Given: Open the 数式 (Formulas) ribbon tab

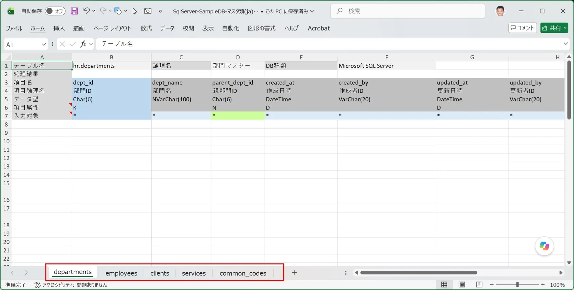Looking at the screenshot, I should [x=146, y=28].
